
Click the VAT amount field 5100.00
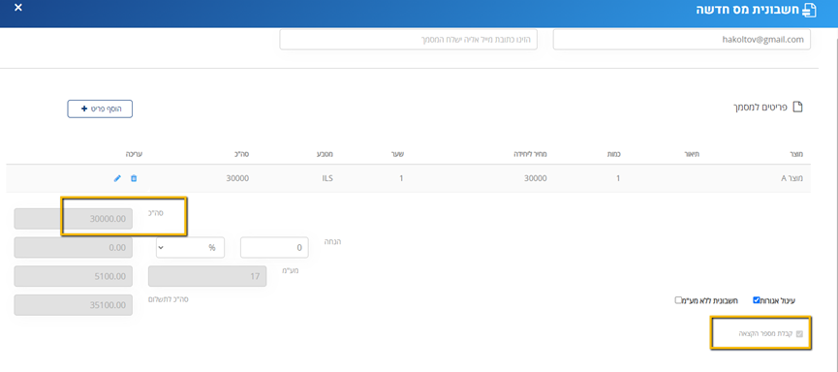(74, 276)
